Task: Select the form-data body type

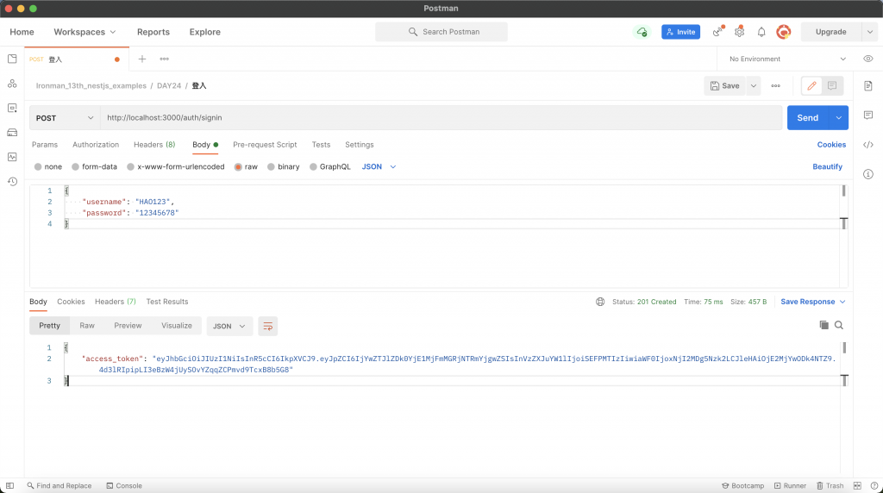Action: pos(75,167)
